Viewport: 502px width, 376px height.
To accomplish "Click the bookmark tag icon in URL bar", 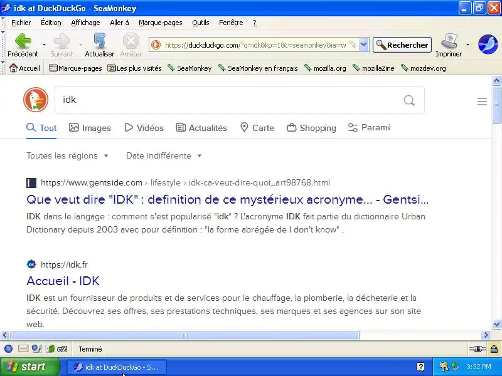I will 353,44.
